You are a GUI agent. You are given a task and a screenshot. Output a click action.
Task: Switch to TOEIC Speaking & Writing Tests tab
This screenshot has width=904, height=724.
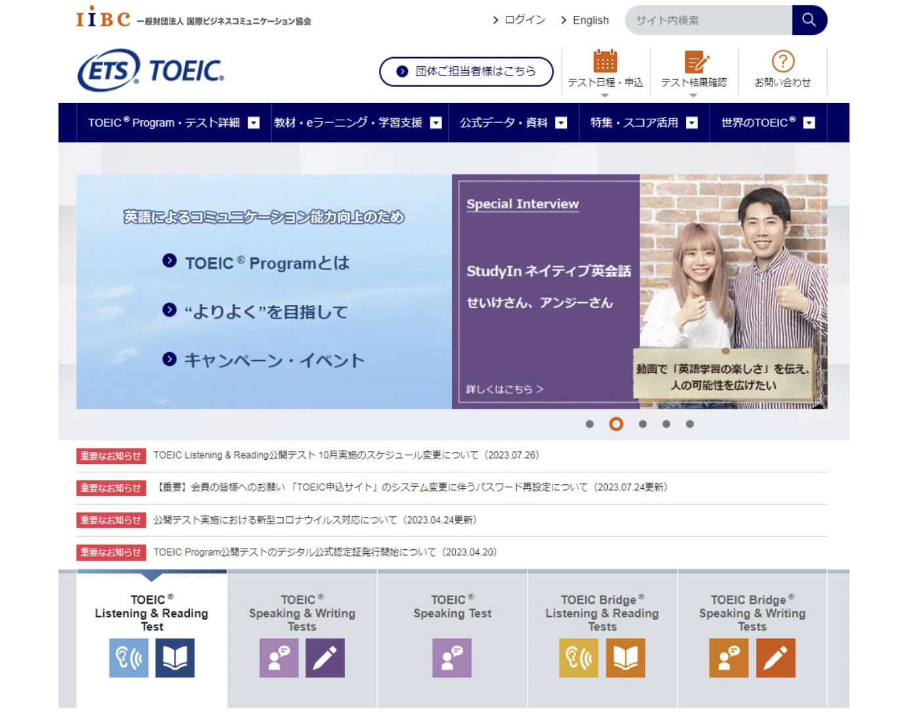302,613
